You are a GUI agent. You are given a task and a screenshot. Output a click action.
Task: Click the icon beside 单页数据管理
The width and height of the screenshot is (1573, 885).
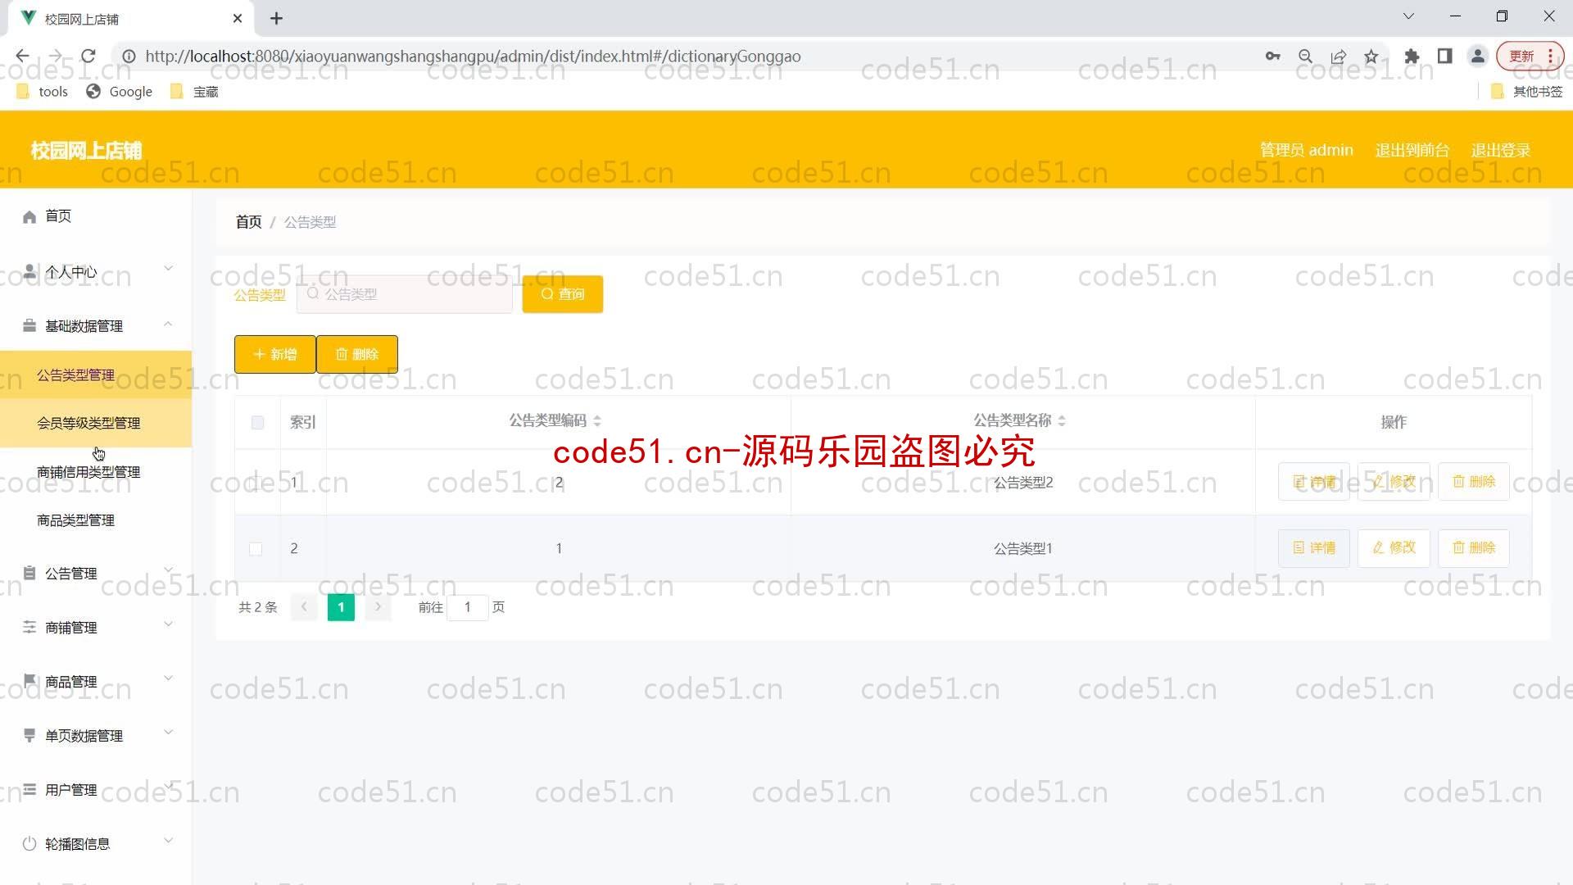pos(29,735)
